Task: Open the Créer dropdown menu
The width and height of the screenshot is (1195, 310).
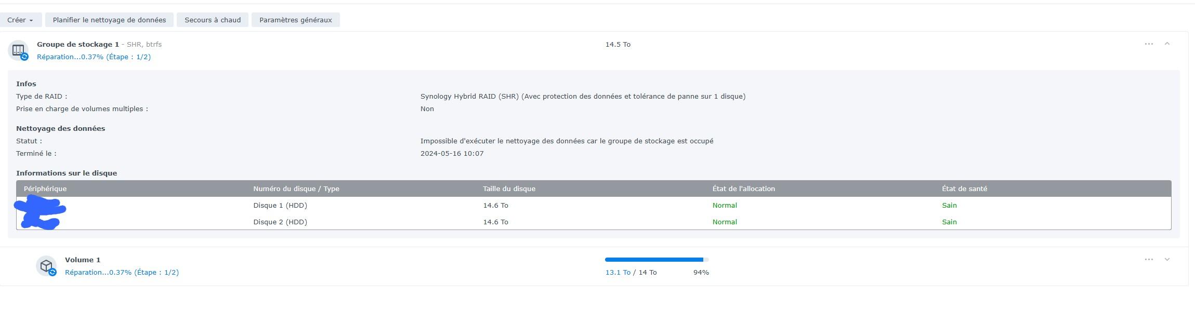Action: (x=20, y=20)
